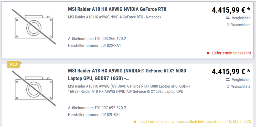Click the Herstellernummer 00182L-080 text

coord(94,115)
